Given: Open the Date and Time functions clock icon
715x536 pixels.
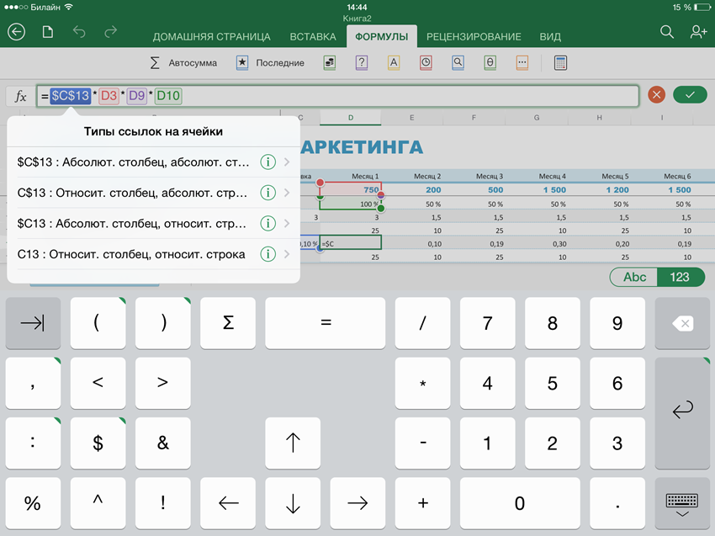Looking at the screenshot, I should pos(426,63).
